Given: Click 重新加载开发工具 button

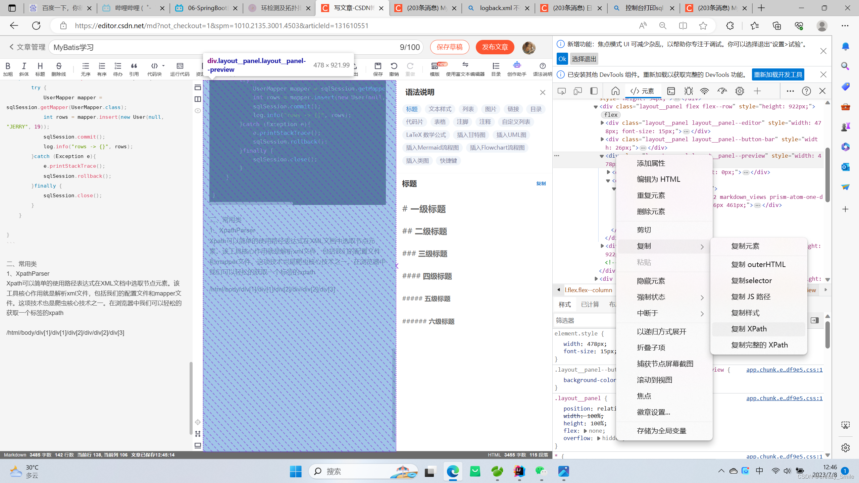Looking at the screenshot, I should 778,74.
